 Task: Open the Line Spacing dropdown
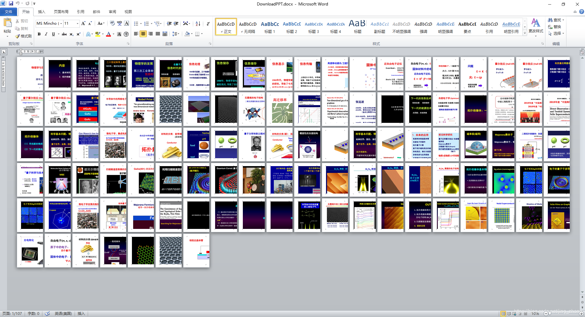176,34
